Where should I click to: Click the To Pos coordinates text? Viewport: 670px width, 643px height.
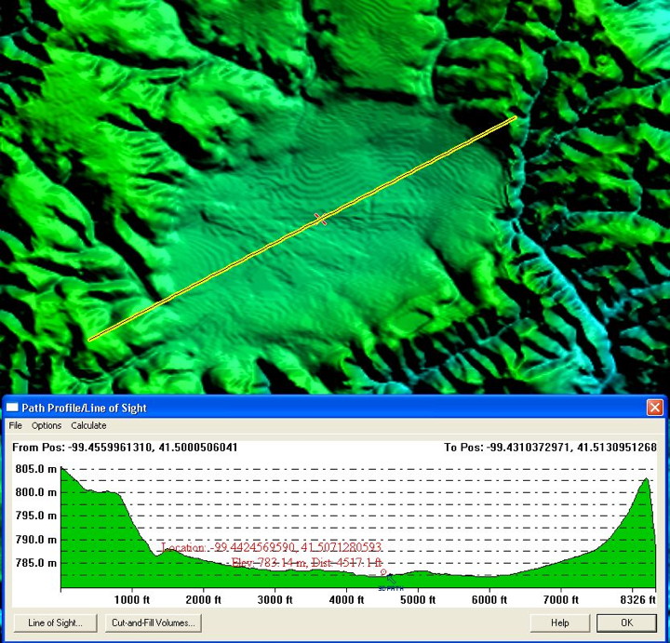coord(550,448)
